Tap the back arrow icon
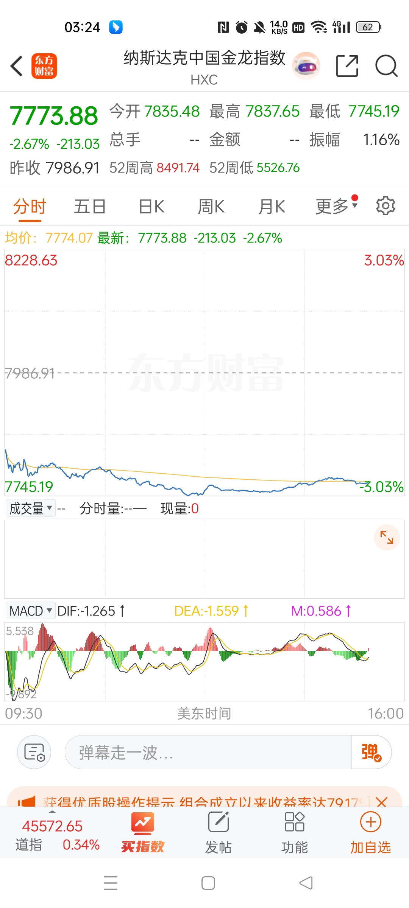Screen dimensions: 409x908 pos(17,66)
